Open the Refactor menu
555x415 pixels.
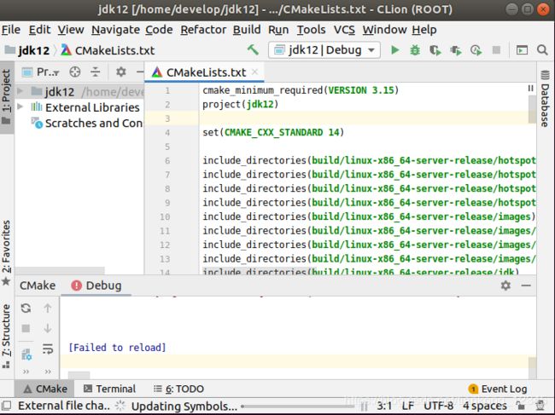[203, 30]
